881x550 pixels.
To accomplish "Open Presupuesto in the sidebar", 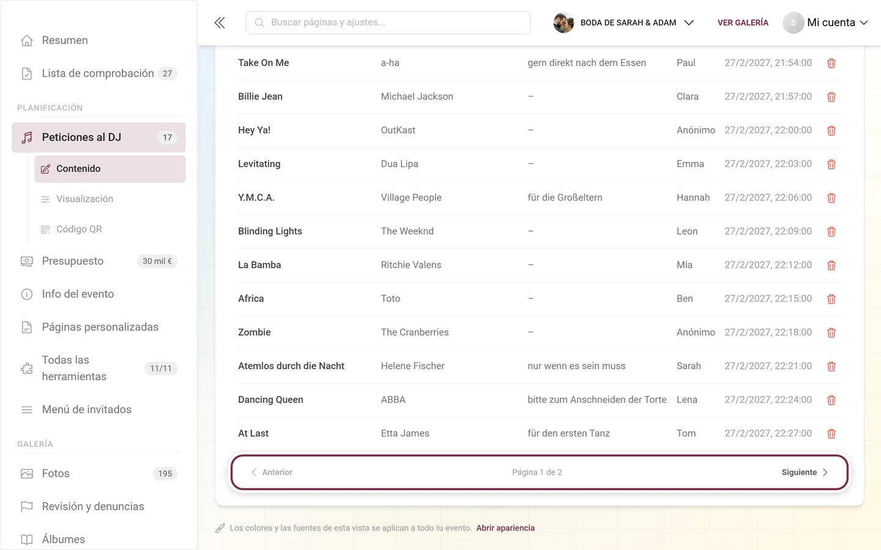I will 99,261.
